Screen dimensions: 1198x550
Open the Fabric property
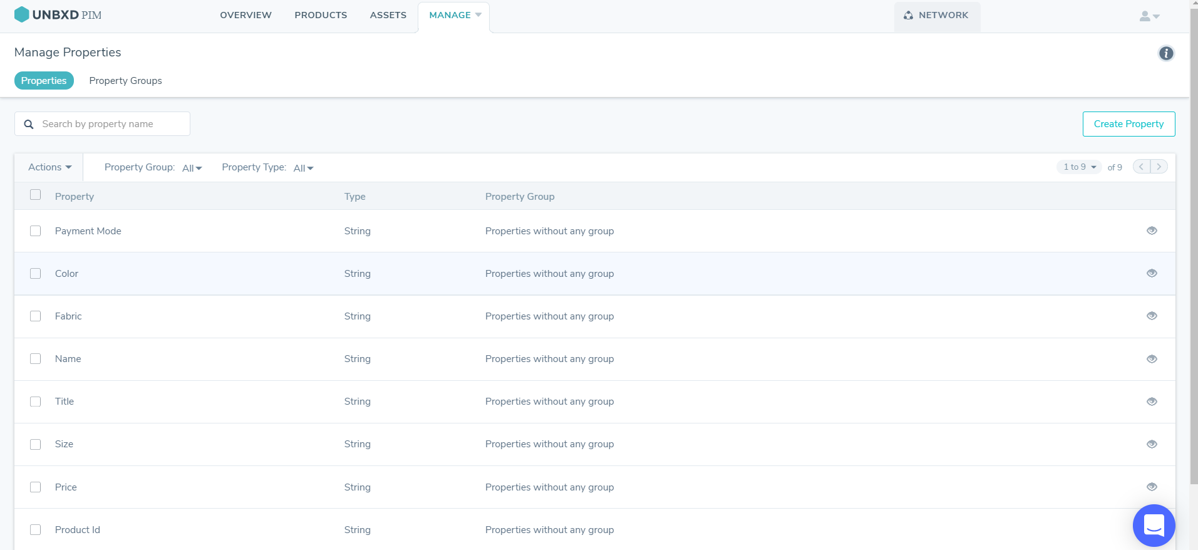click(68, 316)
